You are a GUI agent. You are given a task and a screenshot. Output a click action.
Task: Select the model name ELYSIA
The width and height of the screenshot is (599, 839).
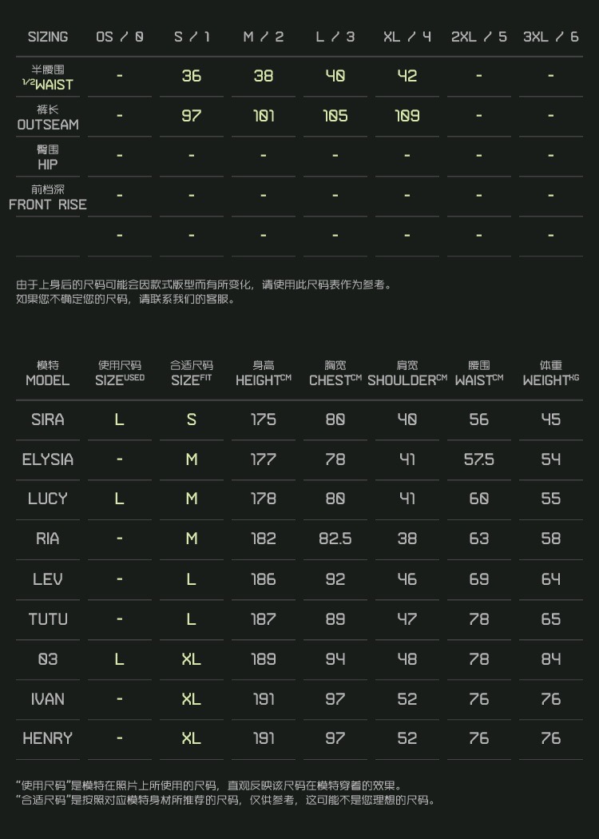coord(48,459)
